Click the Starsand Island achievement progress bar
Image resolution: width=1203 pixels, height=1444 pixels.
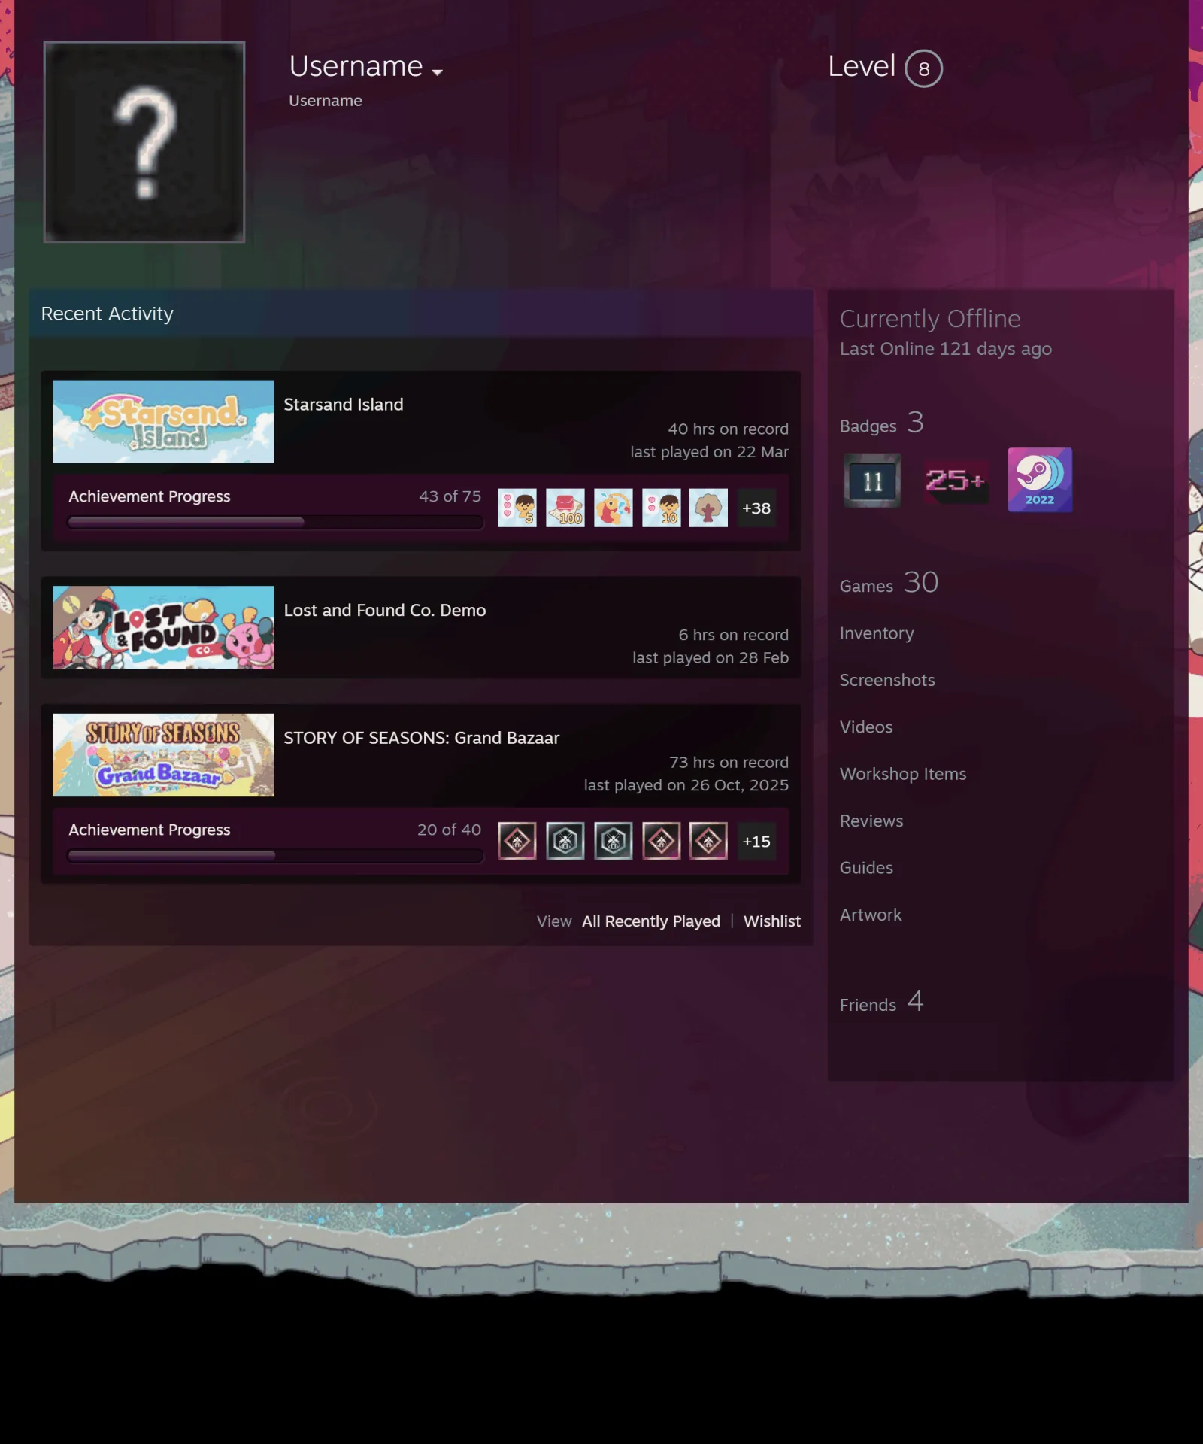pos(275,522)
